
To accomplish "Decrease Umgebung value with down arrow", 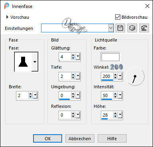I will 73,97.
